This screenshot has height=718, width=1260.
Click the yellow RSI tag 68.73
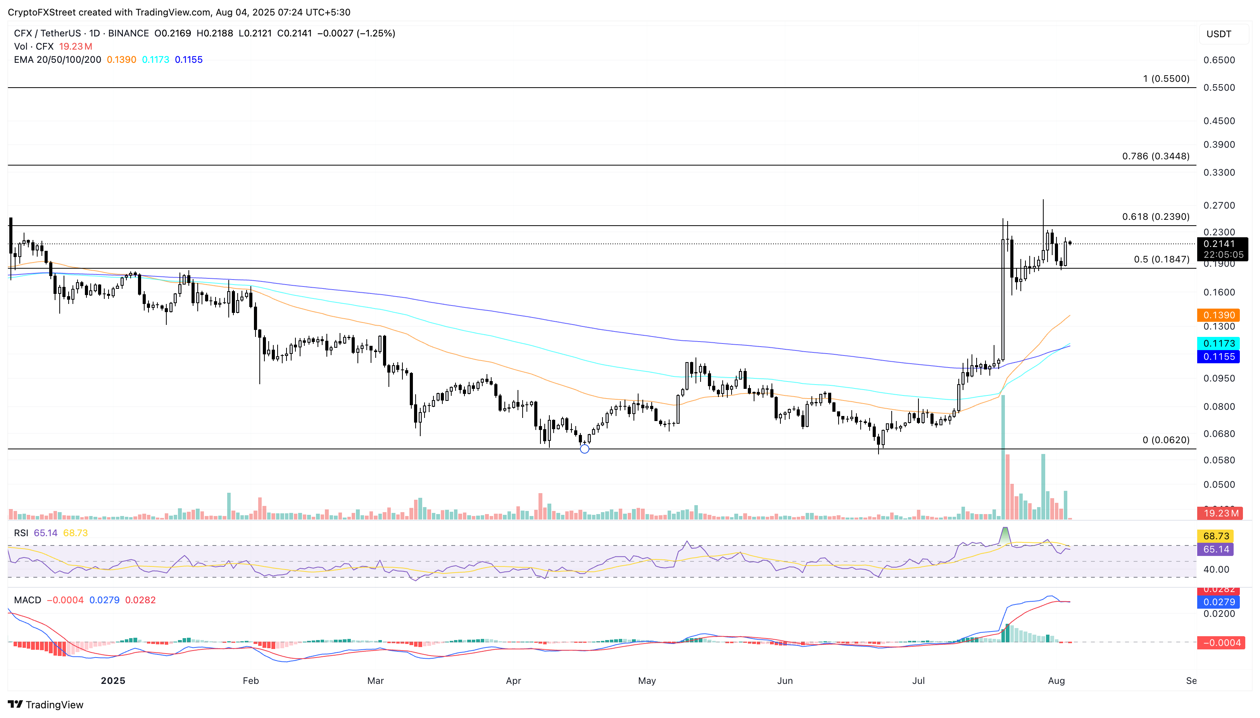1215,536
